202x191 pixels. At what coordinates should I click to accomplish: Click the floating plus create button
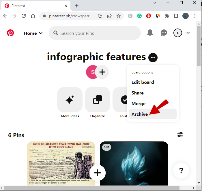click(x=98, y=173)
